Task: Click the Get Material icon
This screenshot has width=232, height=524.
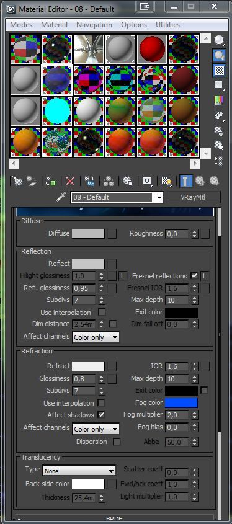Action: pyautogui.click(x=17, y=181)
